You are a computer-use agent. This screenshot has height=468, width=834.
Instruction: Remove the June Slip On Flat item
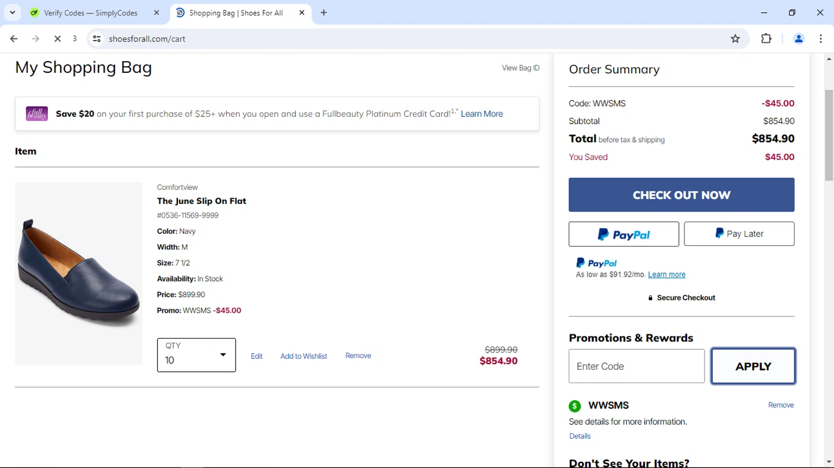click(358, 355)
